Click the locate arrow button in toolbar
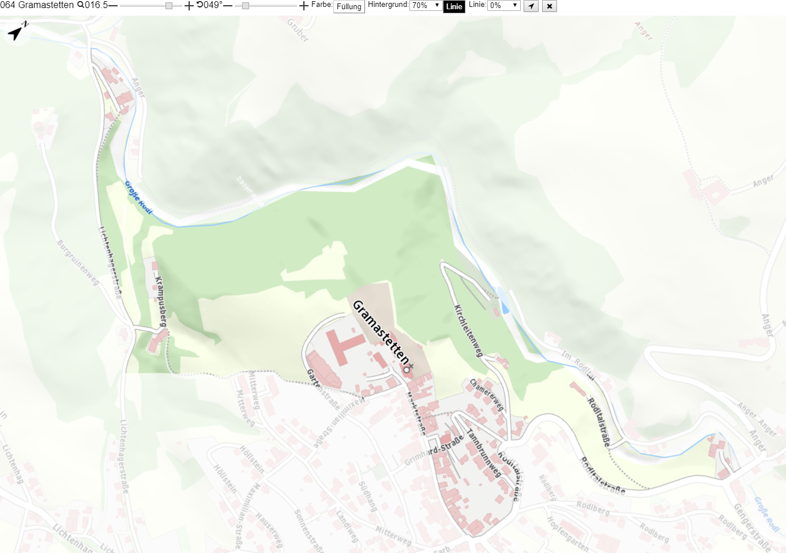The image size is (786, 553). [531, 6]
